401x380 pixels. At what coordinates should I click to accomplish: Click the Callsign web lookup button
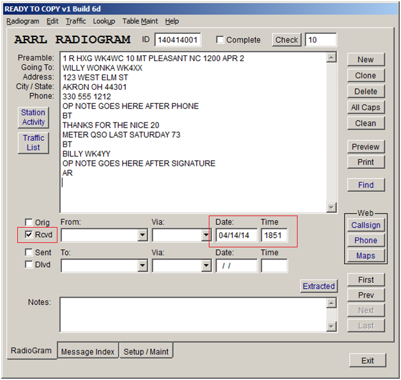(365, 225)
